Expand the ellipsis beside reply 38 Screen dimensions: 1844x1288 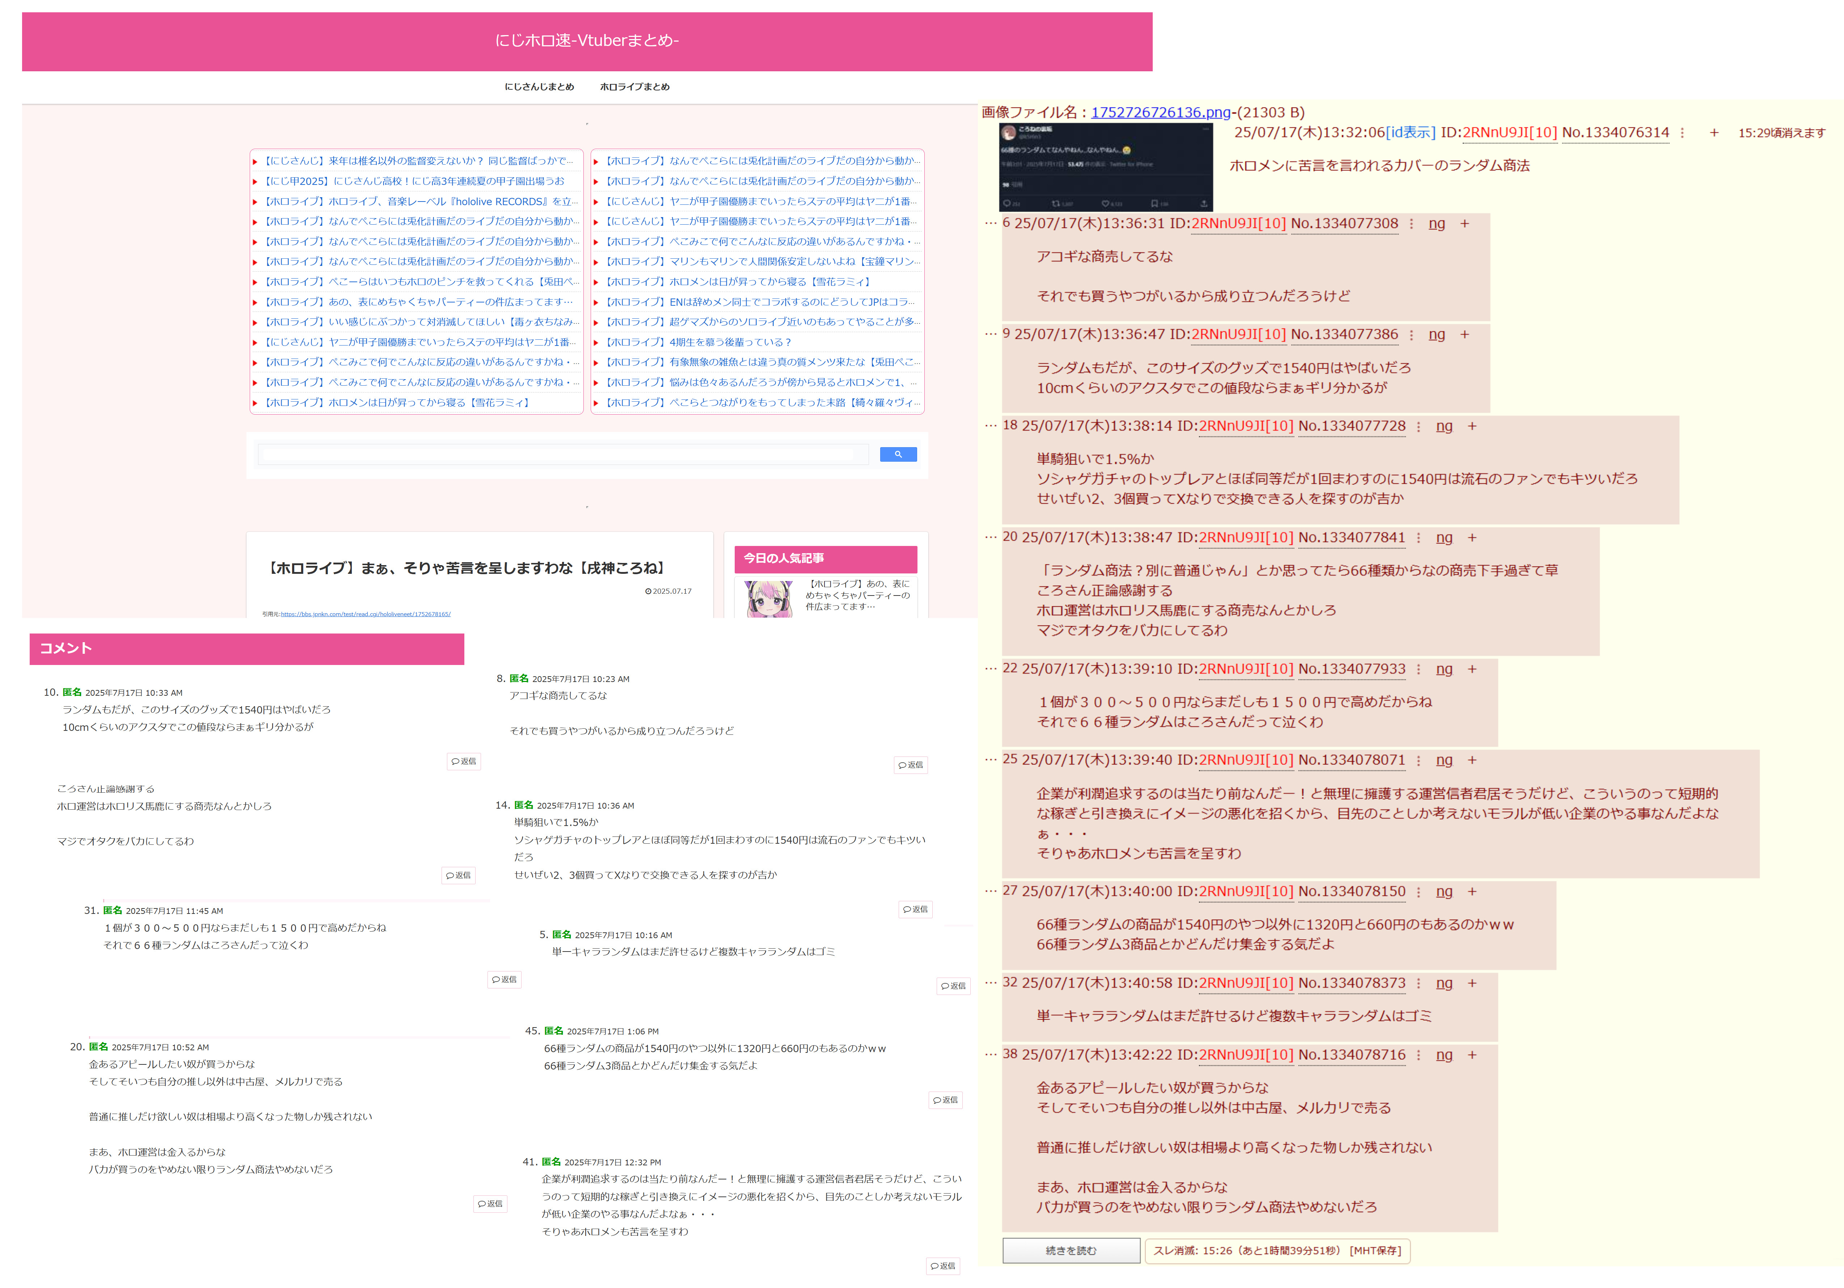(990, 1054)
